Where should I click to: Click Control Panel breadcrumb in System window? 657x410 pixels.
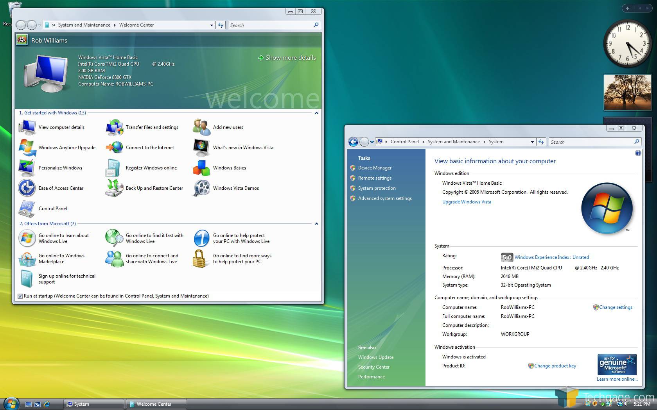404,142
